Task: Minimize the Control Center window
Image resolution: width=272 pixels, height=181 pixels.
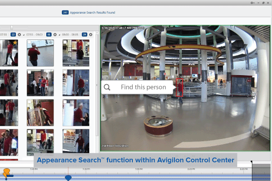Action: [x=258, y=3]
